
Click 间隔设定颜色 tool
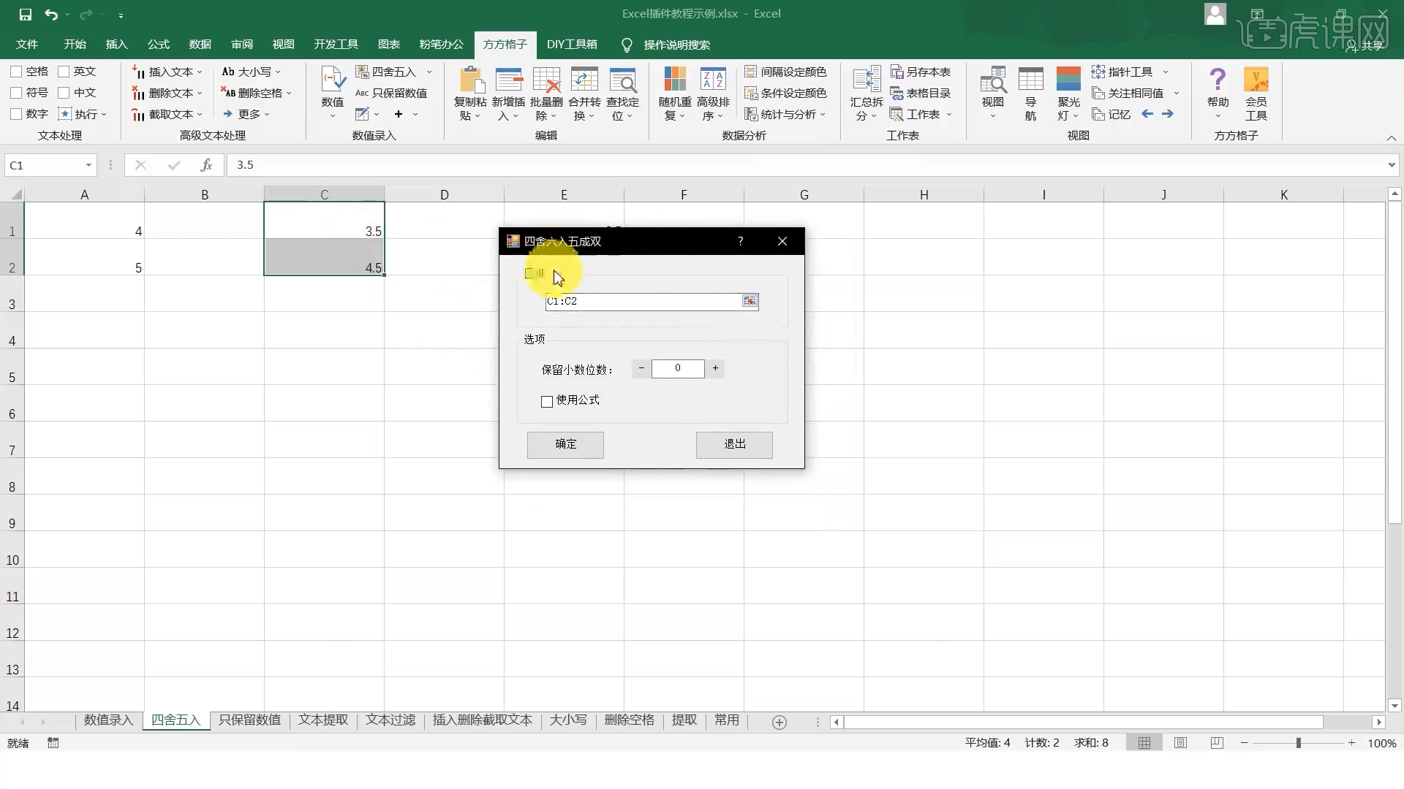(x=785, y=72)
